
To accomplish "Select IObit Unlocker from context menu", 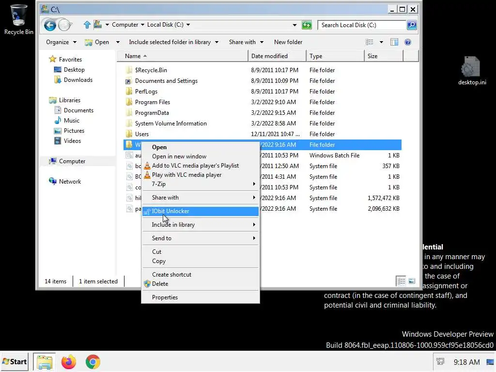I will [201, 211].
